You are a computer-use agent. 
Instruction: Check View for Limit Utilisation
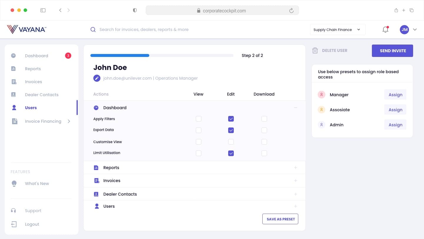tap(199, 153)
